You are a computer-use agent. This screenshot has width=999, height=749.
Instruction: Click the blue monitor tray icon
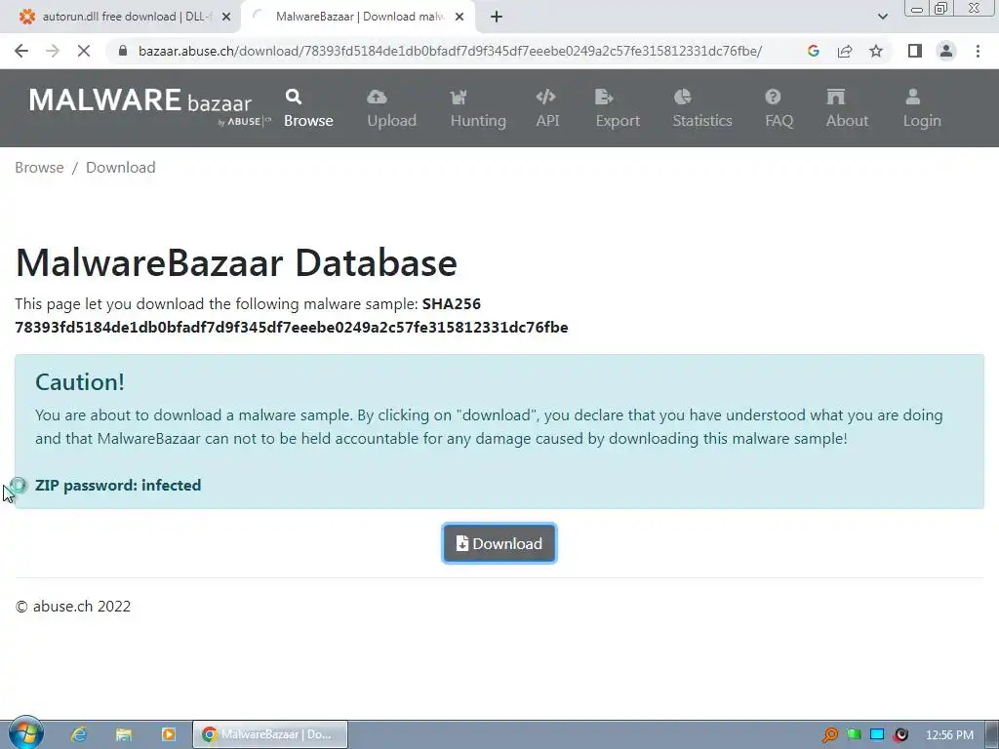pyautogui.click(x=877, y=735)
